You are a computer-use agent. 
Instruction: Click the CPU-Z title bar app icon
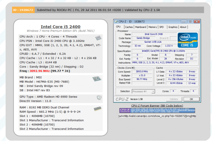coord(116,21)
